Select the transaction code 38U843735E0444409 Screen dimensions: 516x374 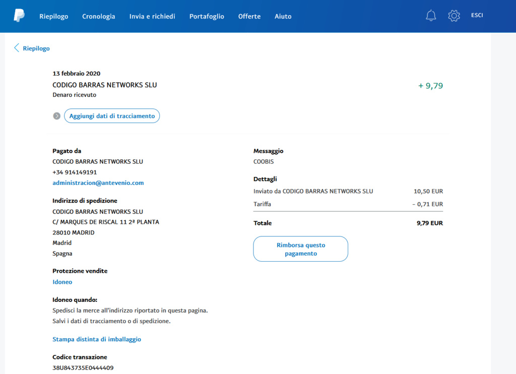coord(83,368)
